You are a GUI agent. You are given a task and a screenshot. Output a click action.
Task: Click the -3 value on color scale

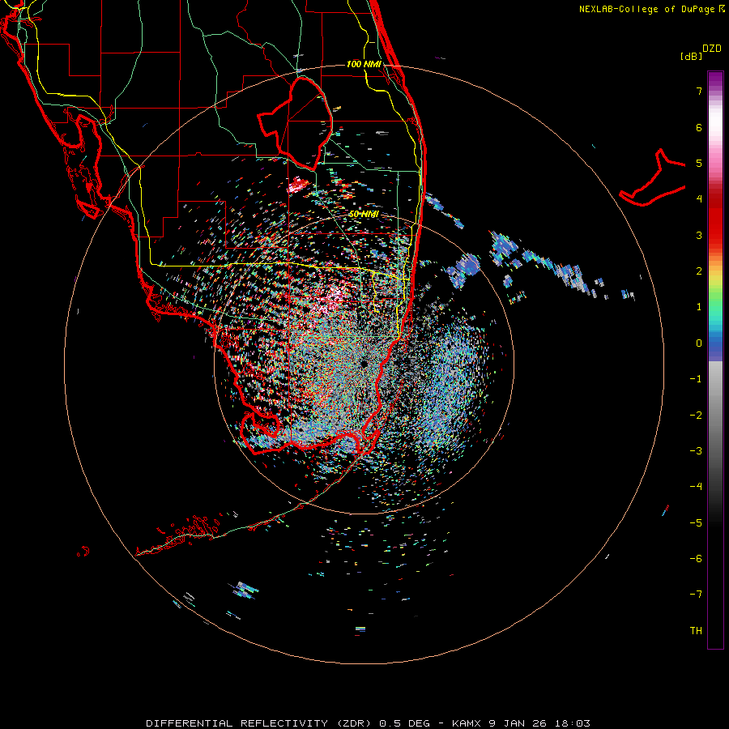(x=696, y=451)
